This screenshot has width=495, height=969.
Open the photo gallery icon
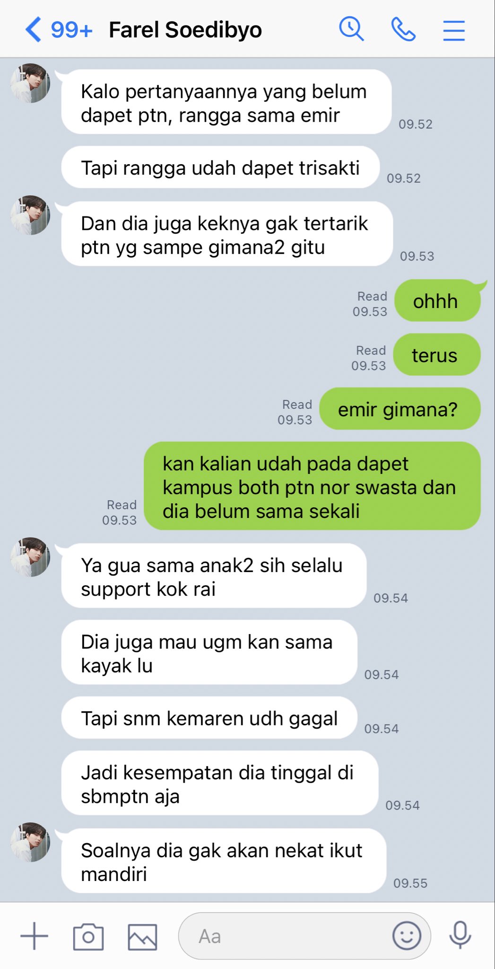coord(142,937)
